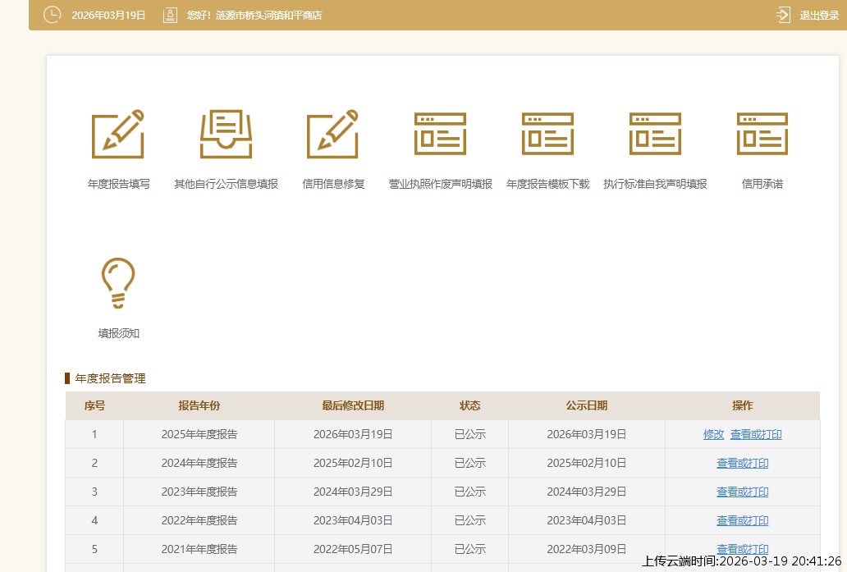Click the user profile icon in header
The image size is (847, 572).
(170, 15)
